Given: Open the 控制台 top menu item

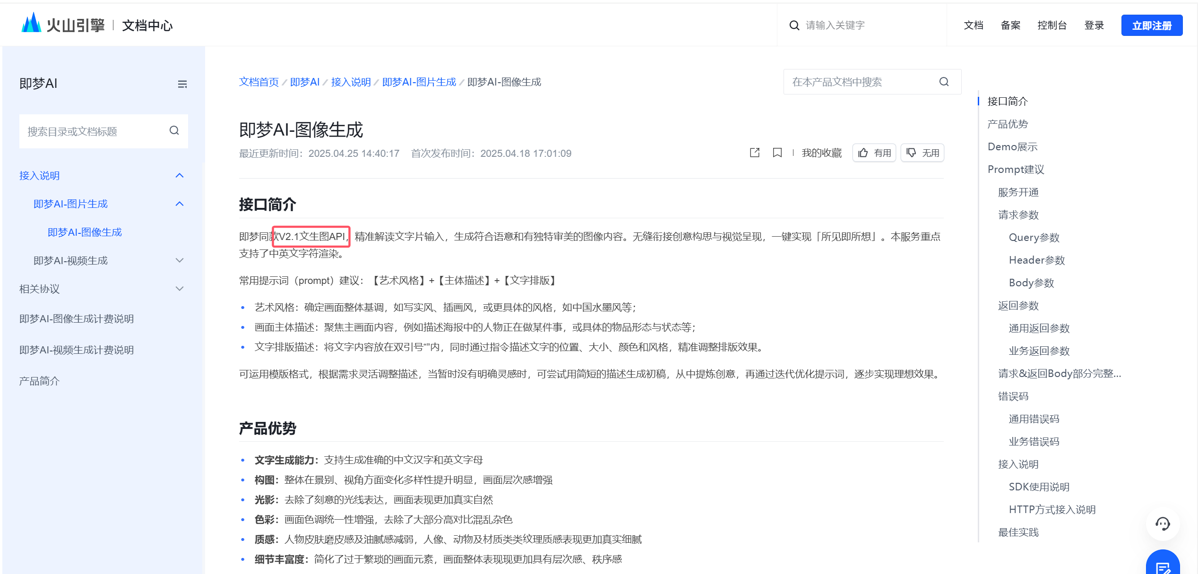Looking at the screenshot, I should point(1051,26).
